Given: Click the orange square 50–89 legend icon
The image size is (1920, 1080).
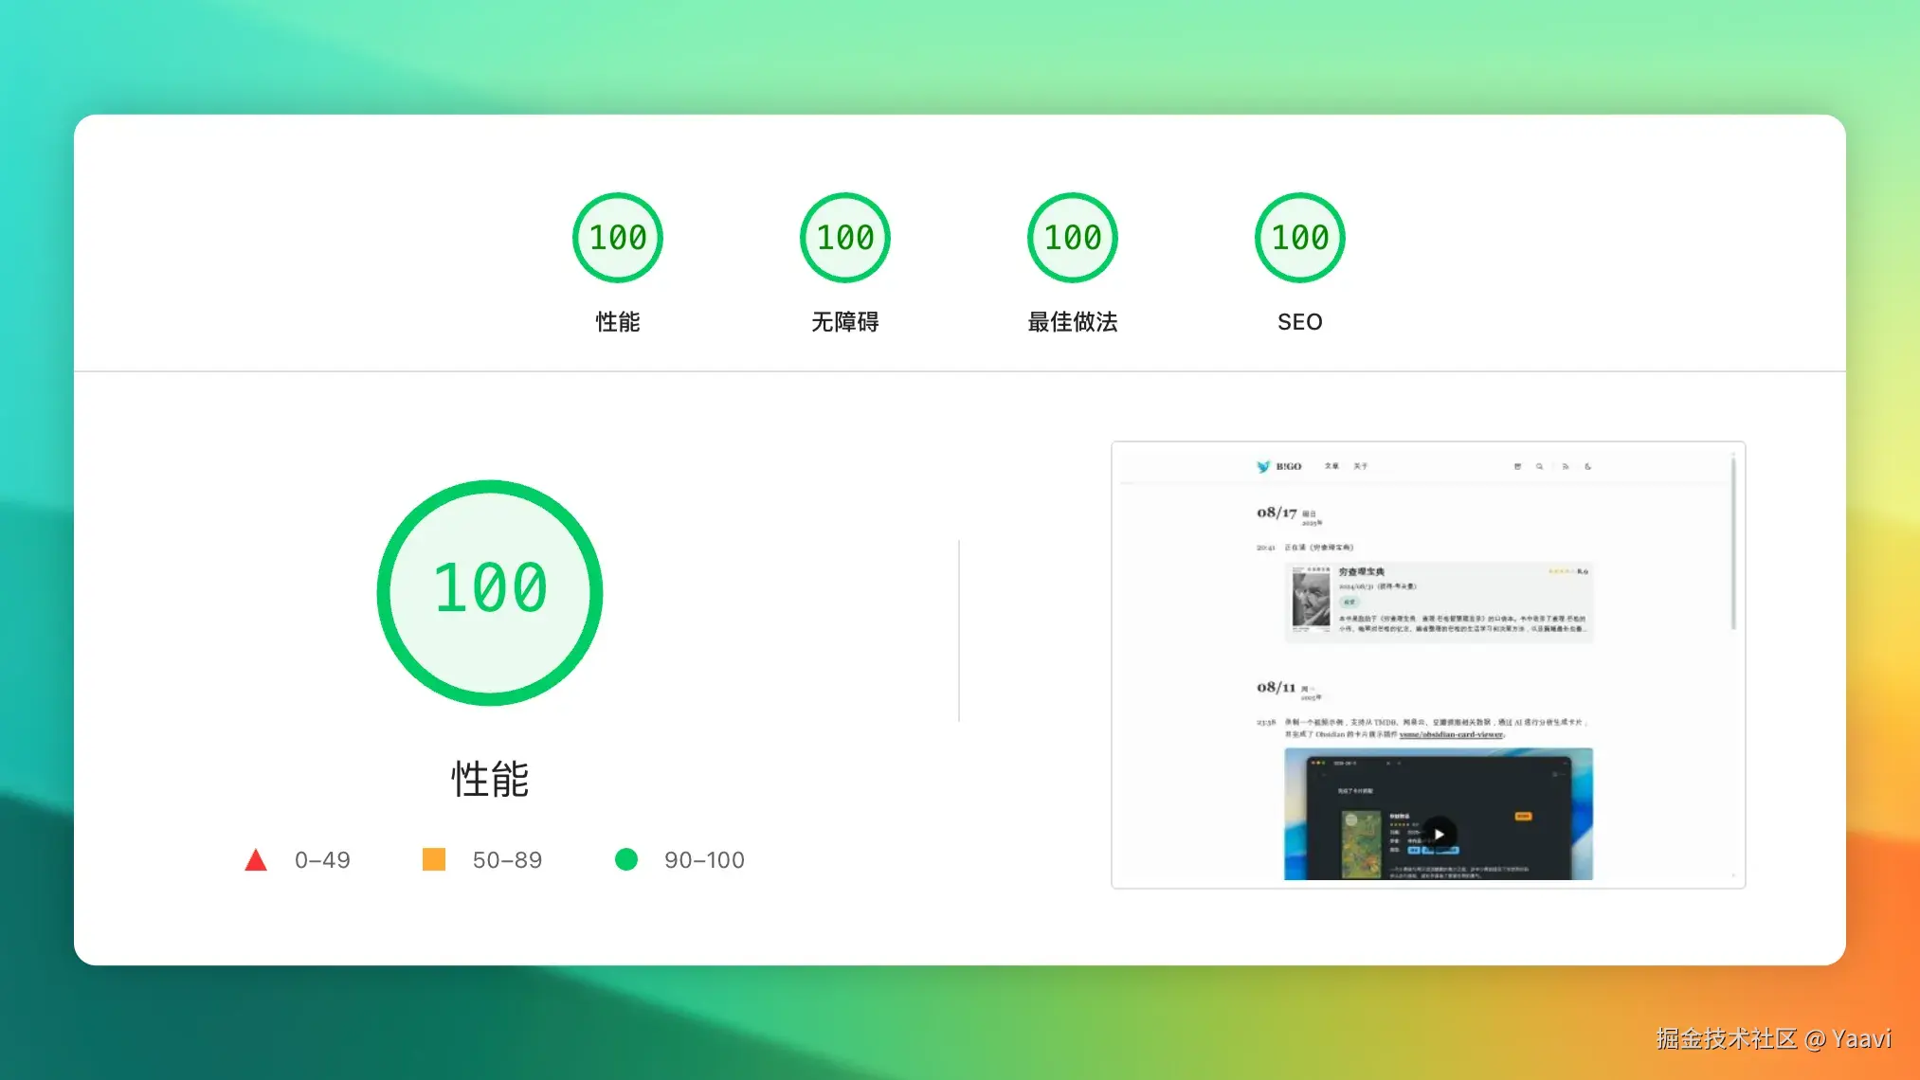Looking at the screenshot, I should pyautogui.click(x=434, y=859).
